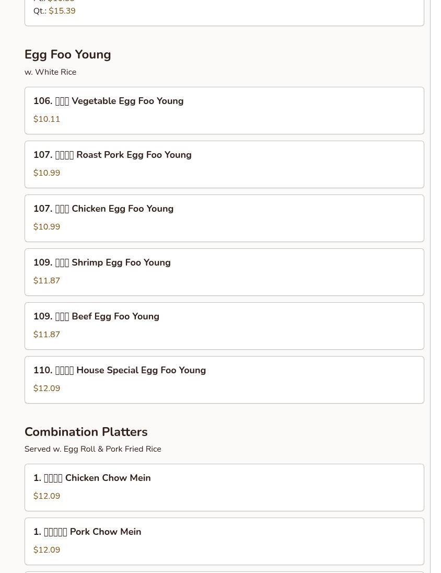
Task: Click the Qt. $15.39 price option
Action: 62,11
